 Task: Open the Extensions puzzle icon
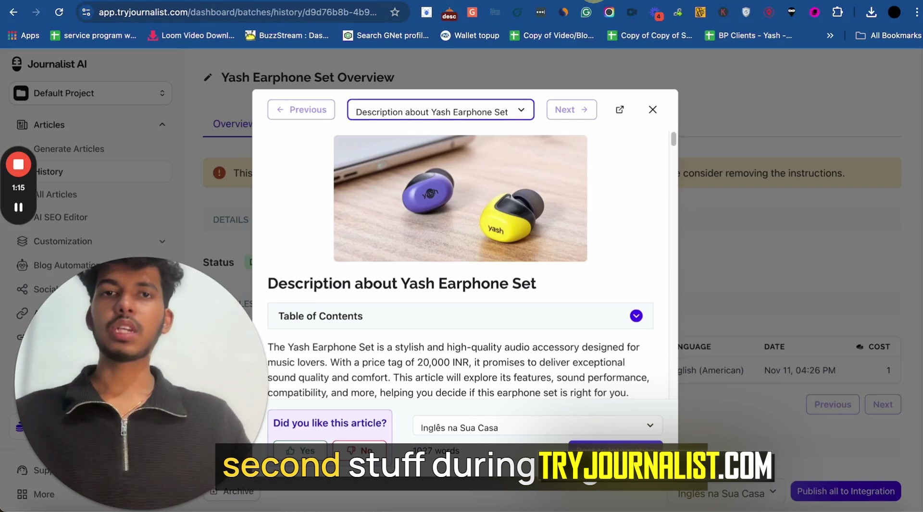coord(837,12)
